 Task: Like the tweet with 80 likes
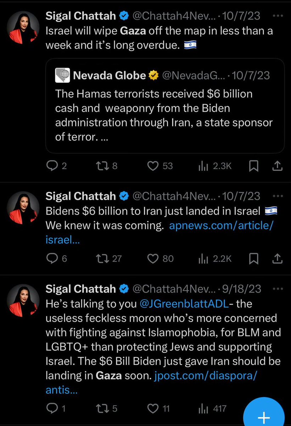(153, 259)
